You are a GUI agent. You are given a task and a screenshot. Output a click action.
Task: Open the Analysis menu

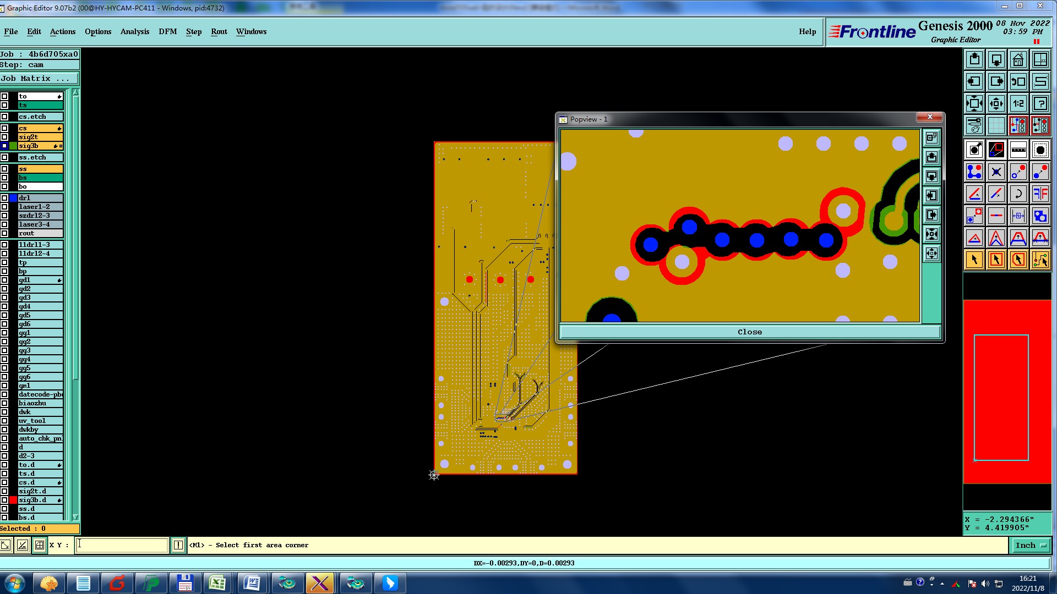click(134, 31)
